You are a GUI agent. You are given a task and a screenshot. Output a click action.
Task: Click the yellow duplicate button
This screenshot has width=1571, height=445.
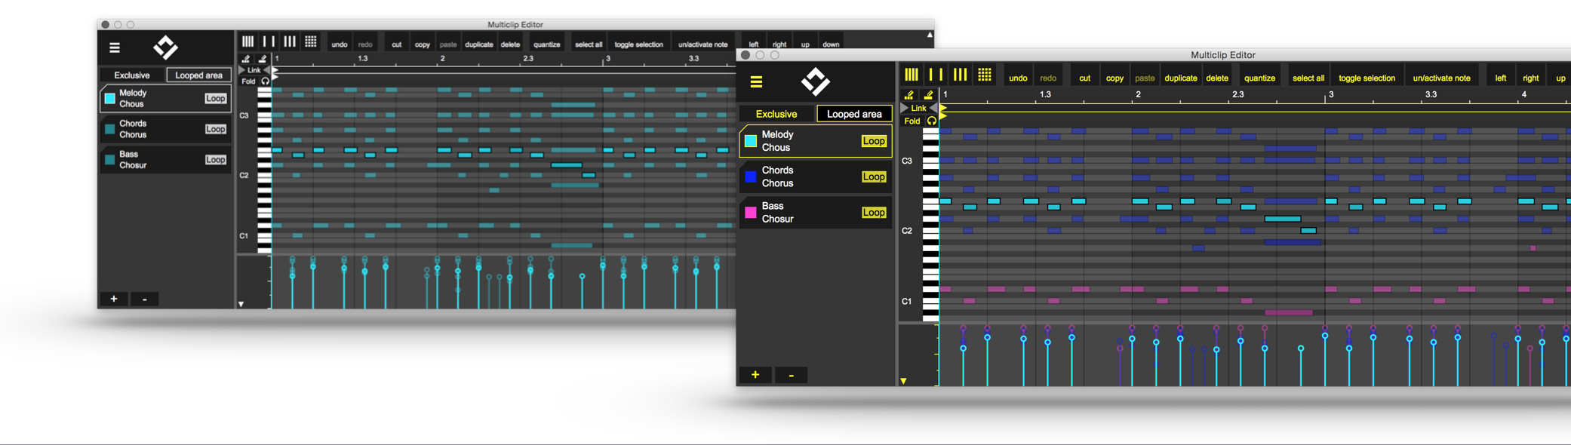tap(1180, 78)
